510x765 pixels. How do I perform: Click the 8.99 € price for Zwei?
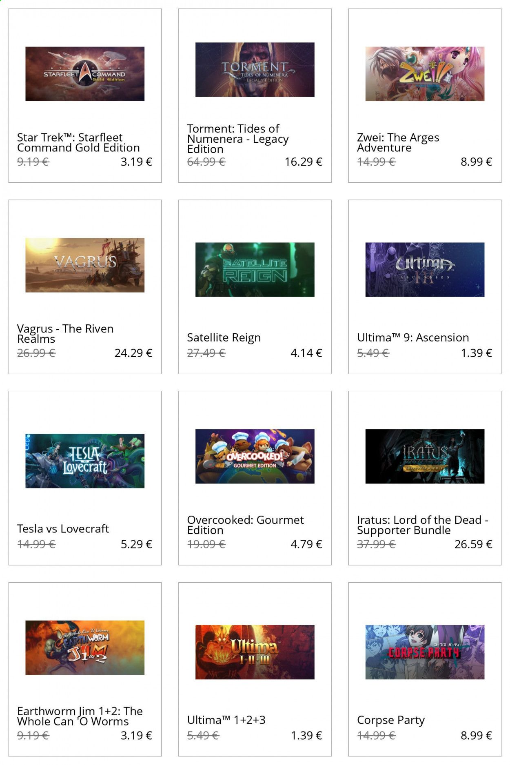click(x=477, y=162)
